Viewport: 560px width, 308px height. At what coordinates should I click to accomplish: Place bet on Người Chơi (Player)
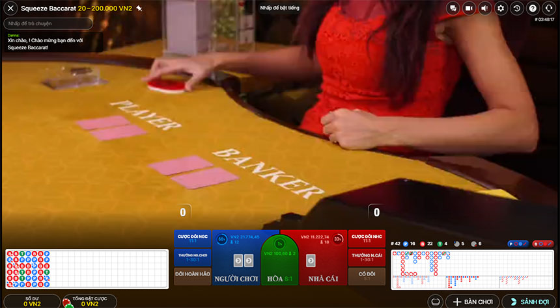(x=237, y=257)
